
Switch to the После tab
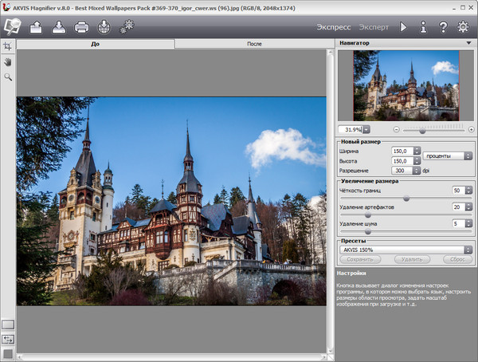click(253, 44)
